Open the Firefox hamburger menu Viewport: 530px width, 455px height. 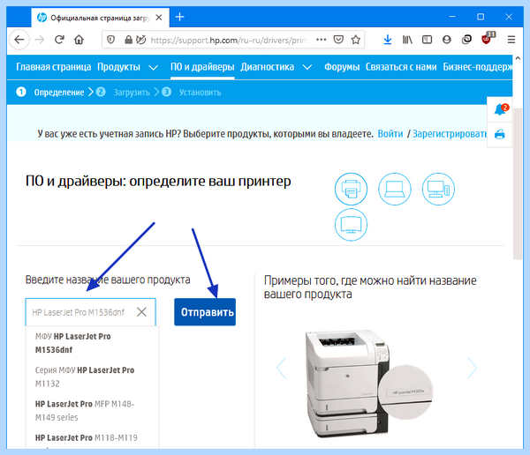point(511,40)
